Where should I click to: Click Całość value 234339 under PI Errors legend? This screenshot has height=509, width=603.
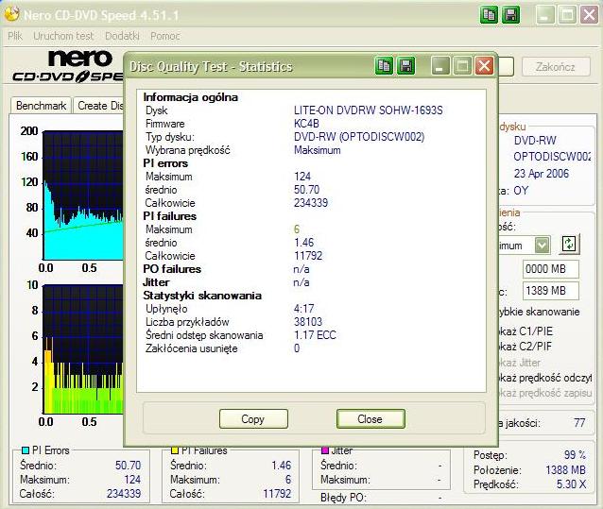124,493
